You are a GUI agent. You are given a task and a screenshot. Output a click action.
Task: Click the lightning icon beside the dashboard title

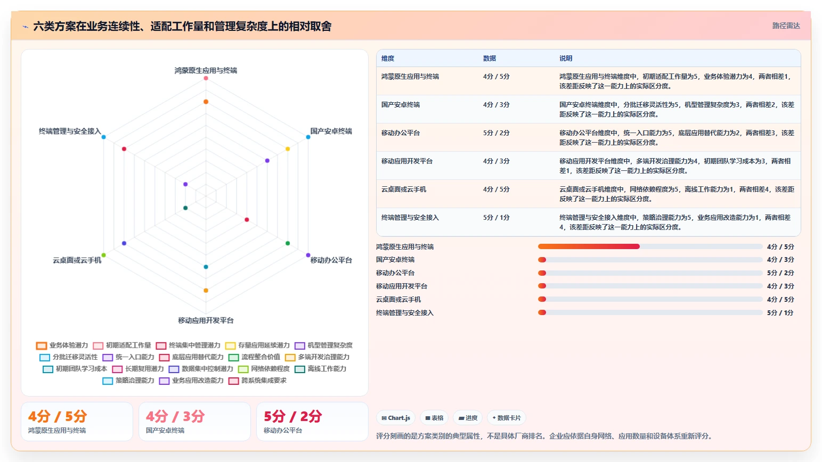coord(25,26)
